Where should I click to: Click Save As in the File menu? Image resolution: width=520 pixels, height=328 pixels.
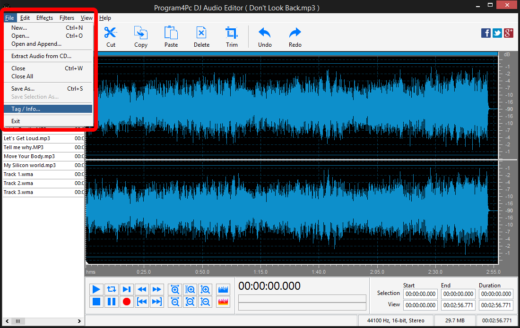[x=22, y=88]
